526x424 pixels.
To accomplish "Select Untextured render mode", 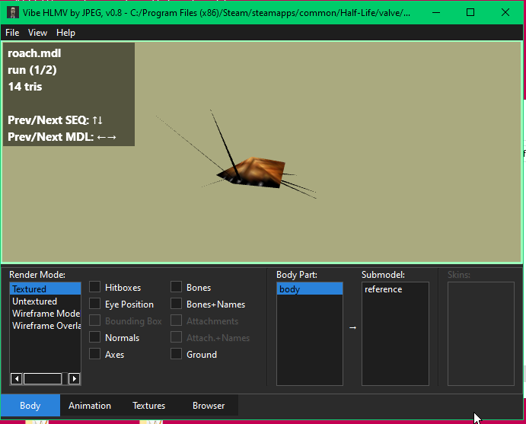I will tap(45, 301).
